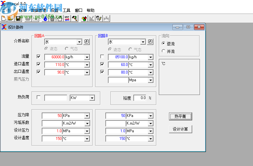253x166 pixels.
Task: Open the 帮助 menu
Action: [x=90, y=10]
